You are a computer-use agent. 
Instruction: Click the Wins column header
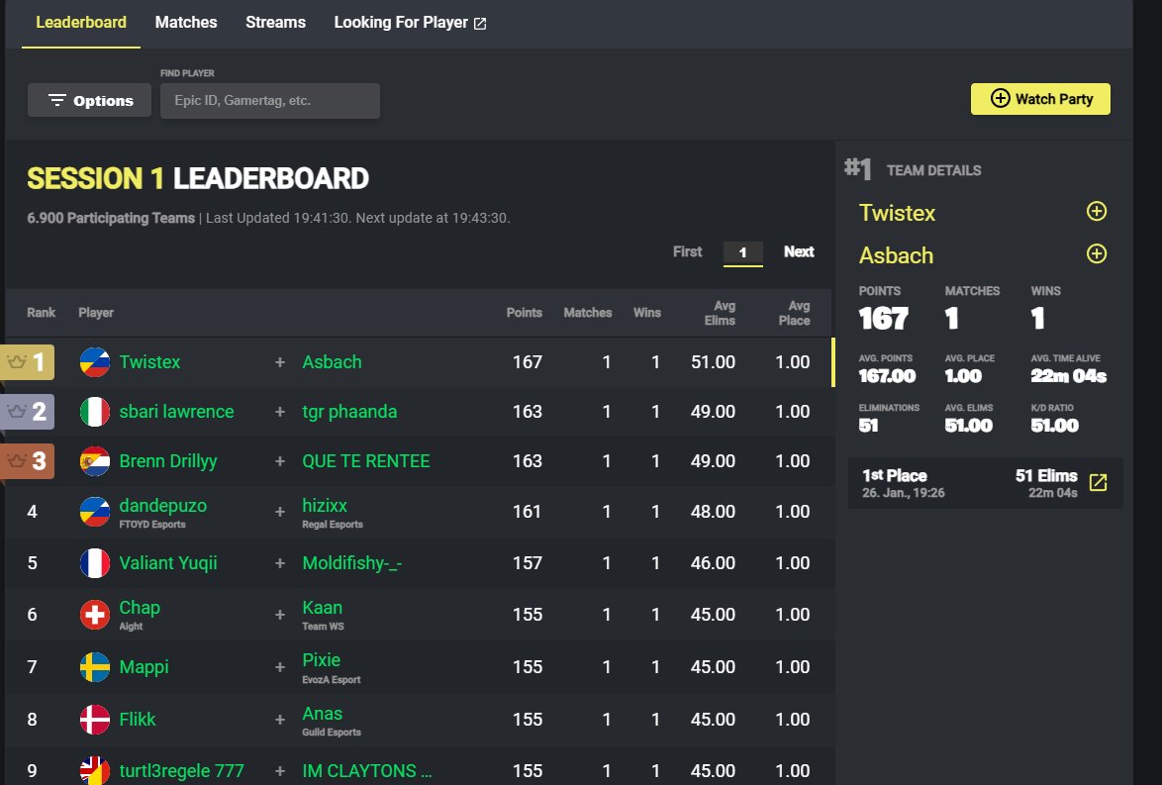pos(647,313)
